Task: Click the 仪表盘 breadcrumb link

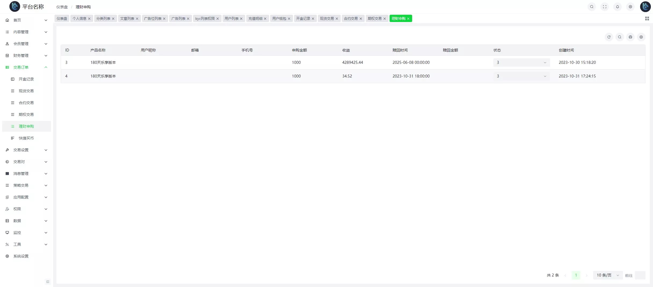Action: (62, 7)
